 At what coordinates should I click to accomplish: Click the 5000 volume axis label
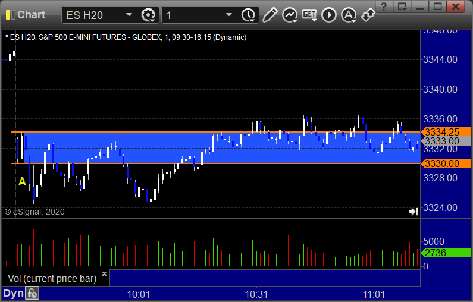pos(434,241)
